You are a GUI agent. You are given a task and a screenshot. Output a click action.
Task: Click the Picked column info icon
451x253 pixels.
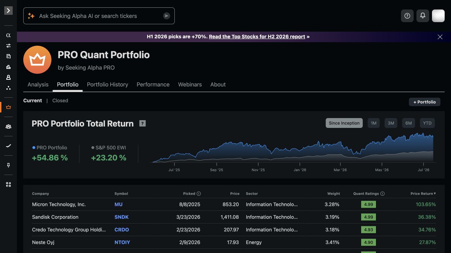[199, 194]
